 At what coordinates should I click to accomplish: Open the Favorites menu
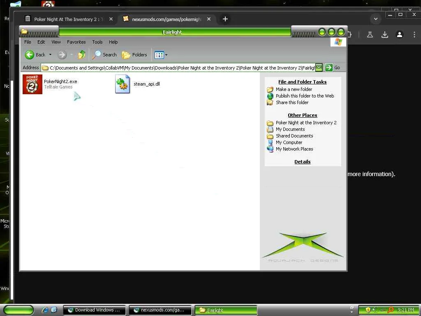[x=76, y=42]
